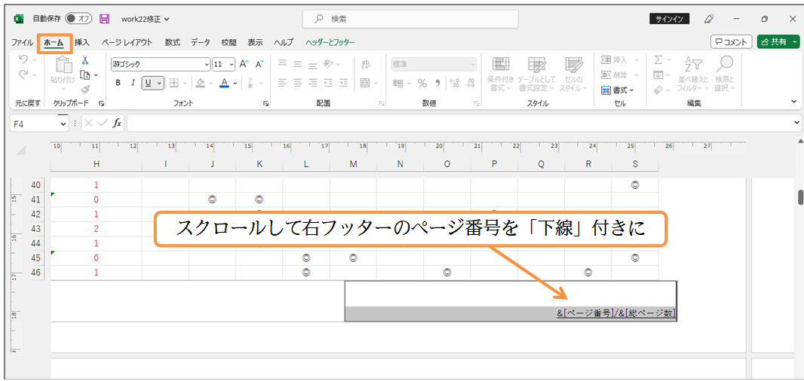Click the Wrap Text icon
Viewport: 804px width, 381px height.
pyautogui.click(x=366, y=64)
